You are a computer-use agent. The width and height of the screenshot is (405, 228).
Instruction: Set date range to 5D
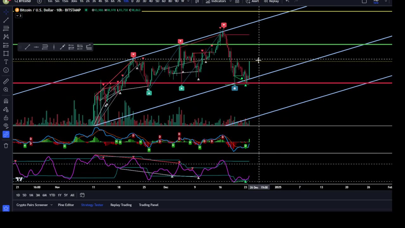tap(24, 195)
